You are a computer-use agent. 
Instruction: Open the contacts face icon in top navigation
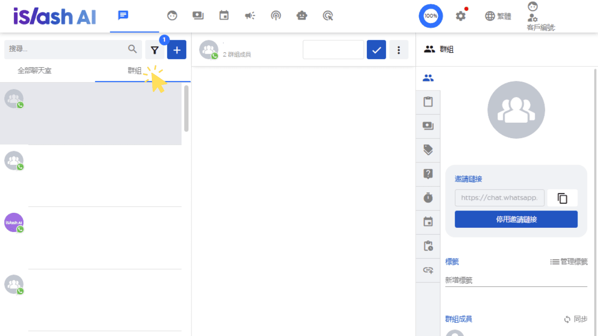coord(172,16)
